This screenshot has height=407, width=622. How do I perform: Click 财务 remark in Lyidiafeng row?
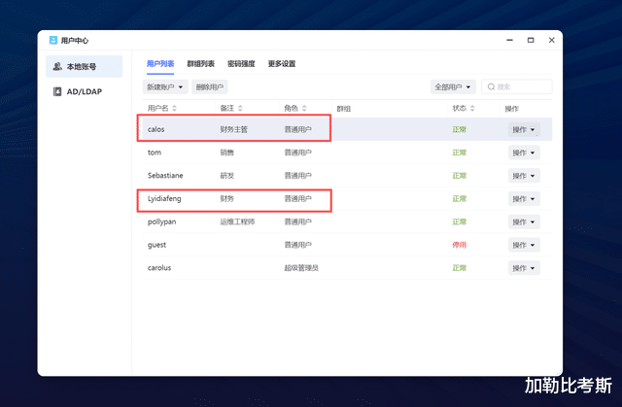[x=226, y=198]
